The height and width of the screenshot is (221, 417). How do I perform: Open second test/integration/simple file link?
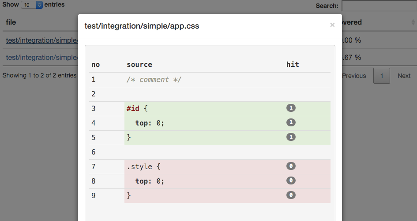point(41,57)
